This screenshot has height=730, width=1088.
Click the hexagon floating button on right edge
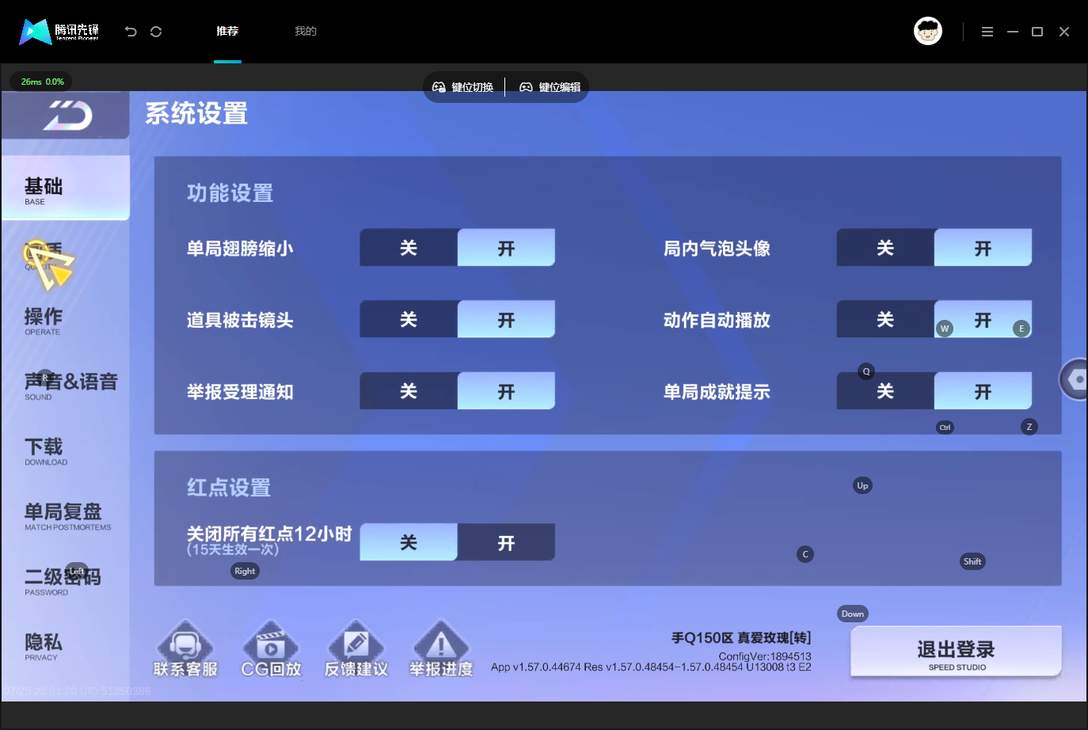[x=1074, y=379]
